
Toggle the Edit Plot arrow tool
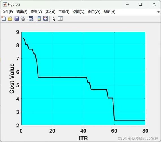54,19
